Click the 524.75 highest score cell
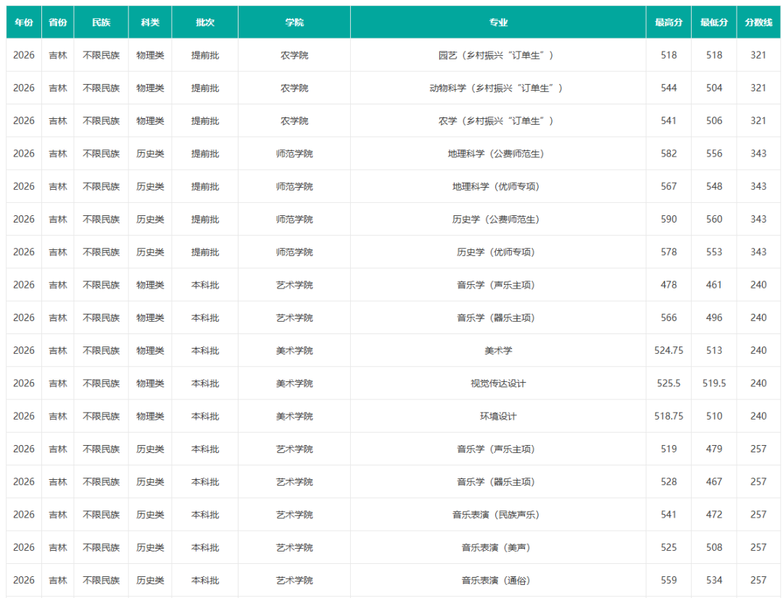Viewport: 783px width, 598px height. (x=668, y=350)
